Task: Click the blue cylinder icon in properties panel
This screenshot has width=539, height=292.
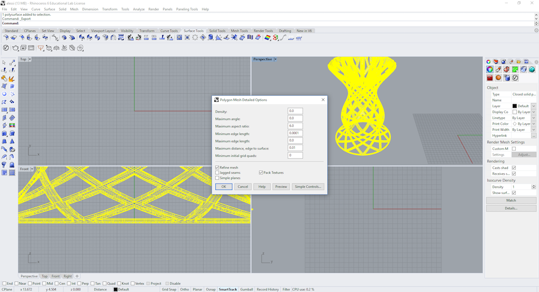Action: 507,78
